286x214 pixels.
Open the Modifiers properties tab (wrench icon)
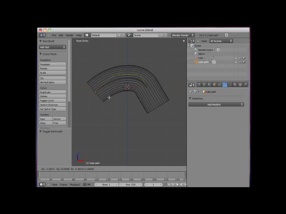(x=225, y=84)
